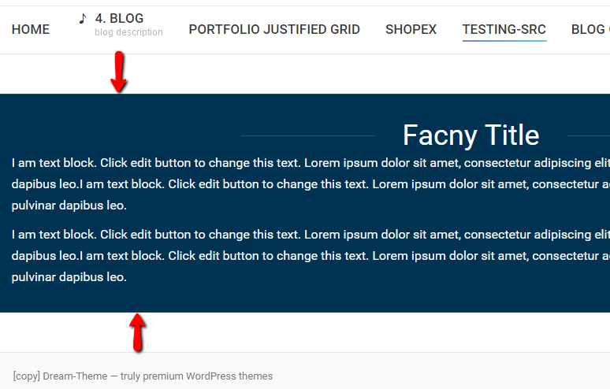The width and height of the screenshot is (610, 389).
Task: Open the cut-off BLOG item at right edge
Action: (591, 30)
